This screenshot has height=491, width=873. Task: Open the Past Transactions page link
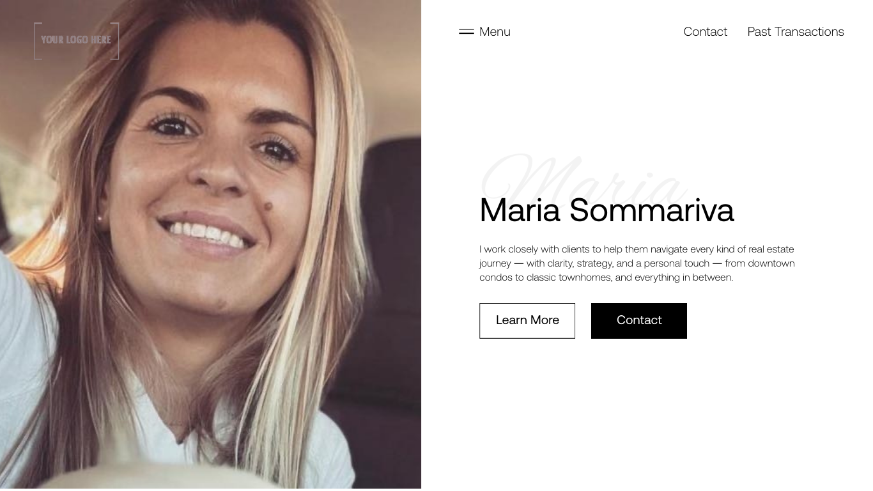click(x=796, y=31)
